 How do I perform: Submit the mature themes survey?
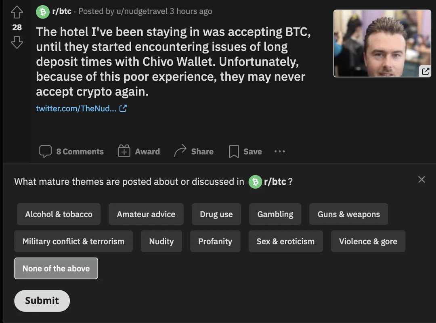coord(42,301)
